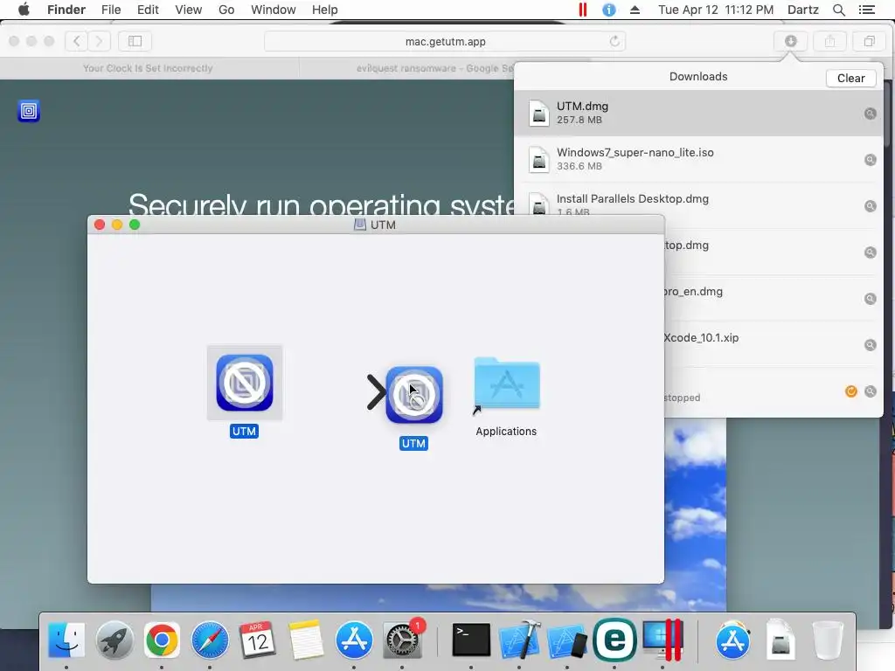Image resolution: width=895 pixels, height=671 pixels.
Task: Click Safari show tabs button
Action: click(869, 41)
